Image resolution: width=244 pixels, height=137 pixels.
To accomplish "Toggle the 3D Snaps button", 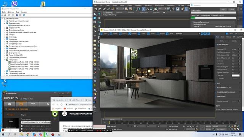I will point(182,9).
